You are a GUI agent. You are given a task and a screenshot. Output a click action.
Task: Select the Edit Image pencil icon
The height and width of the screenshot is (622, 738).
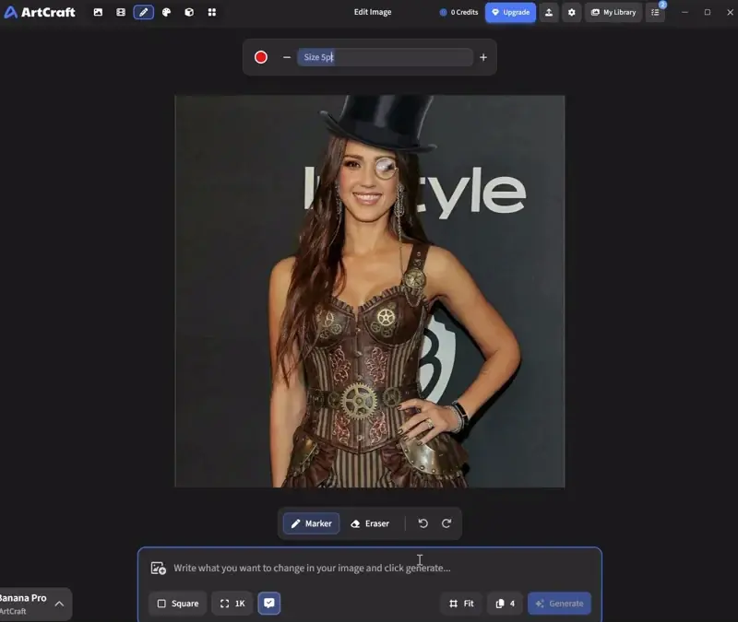pos(144,12)
